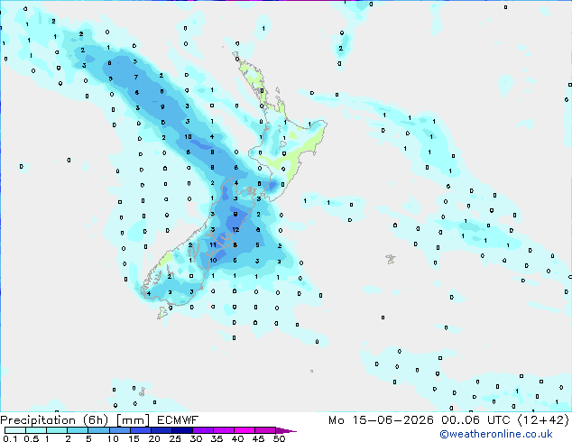
Task: Click the legend scale label '15'
Action: click(x=134, y=438)
